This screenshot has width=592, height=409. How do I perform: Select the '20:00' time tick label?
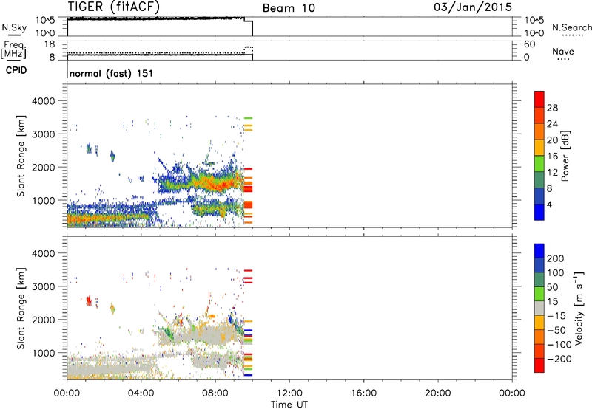tap(437, 393)
